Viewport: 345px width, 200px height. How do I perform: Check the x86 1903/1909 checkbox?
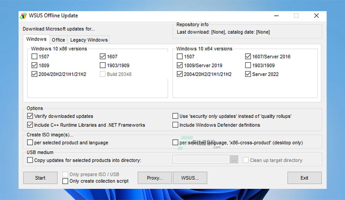tap(102, 65)
